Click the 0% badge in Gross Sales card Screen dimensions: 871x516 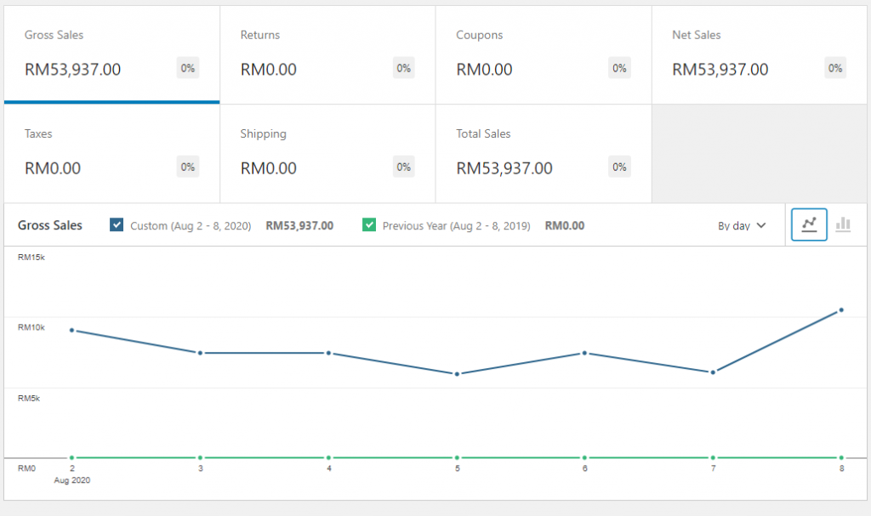188,68
